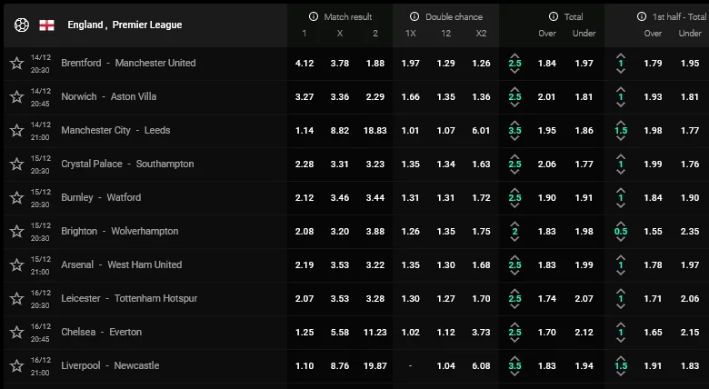Favorite the Brentford - Manchester United match star

tap(16, 64)
